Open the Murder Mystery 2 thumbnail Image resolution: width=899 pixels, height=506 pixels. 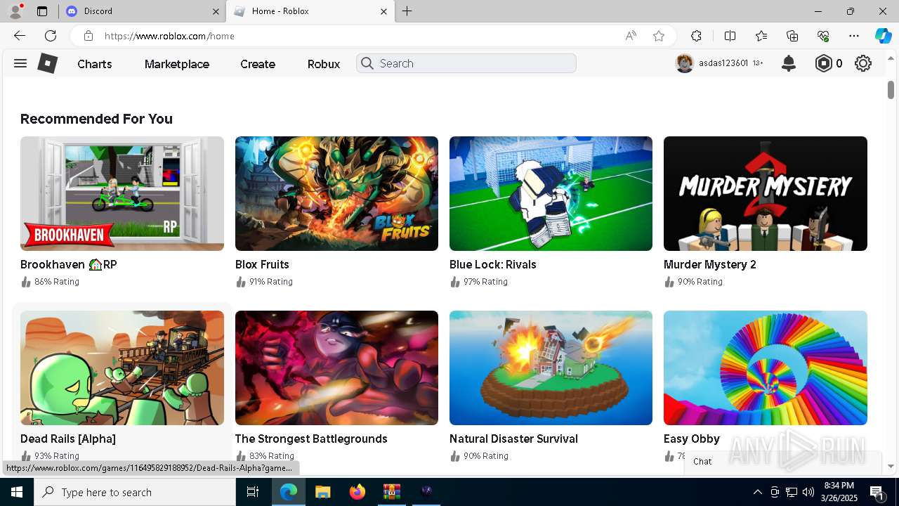coord(766,193)
